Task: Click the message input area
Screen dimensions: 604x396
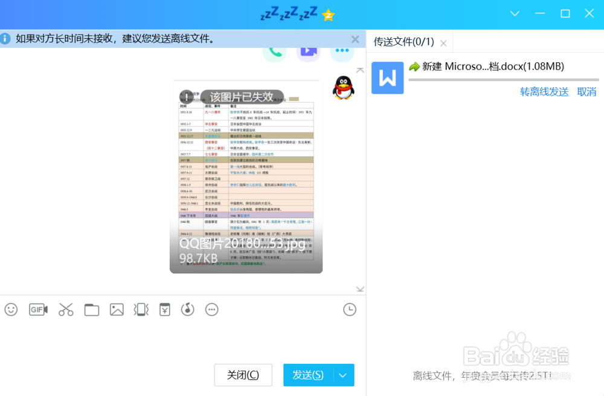Action: coord(182,341)
